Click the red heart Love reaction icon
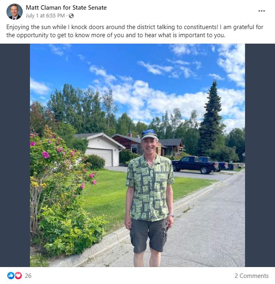Screen dimensions: 275x284 (18, 276)
